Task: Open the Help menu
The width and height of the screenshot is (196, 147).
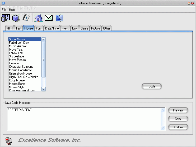Action: coord(12,10)
